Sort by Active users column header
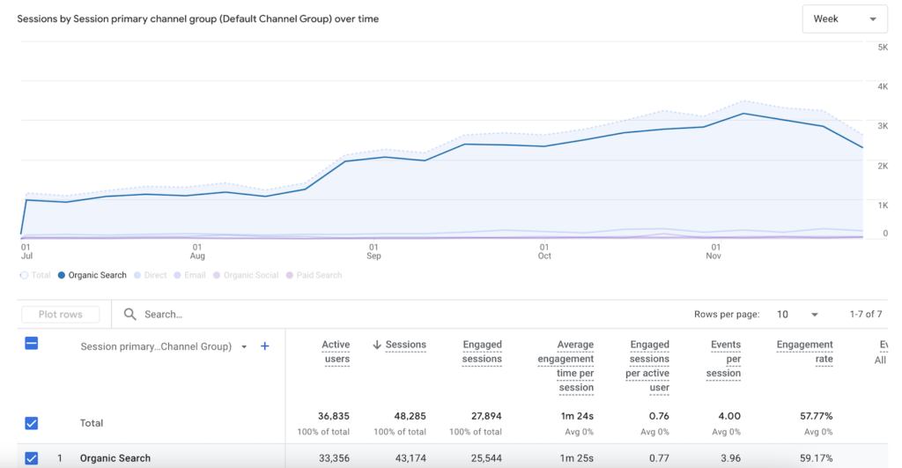This screenshot has height=468, width=902. point(336,352)
